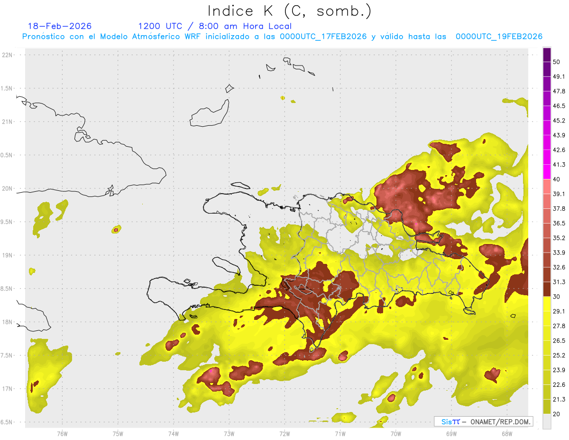Click the "76W" longitude label
569x440 pixels.
coord(62,434)
